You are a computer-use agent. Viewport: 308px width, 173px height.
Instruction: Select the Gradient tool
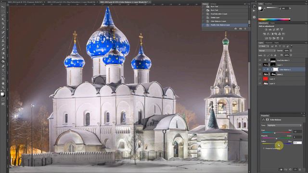point(3,53)
